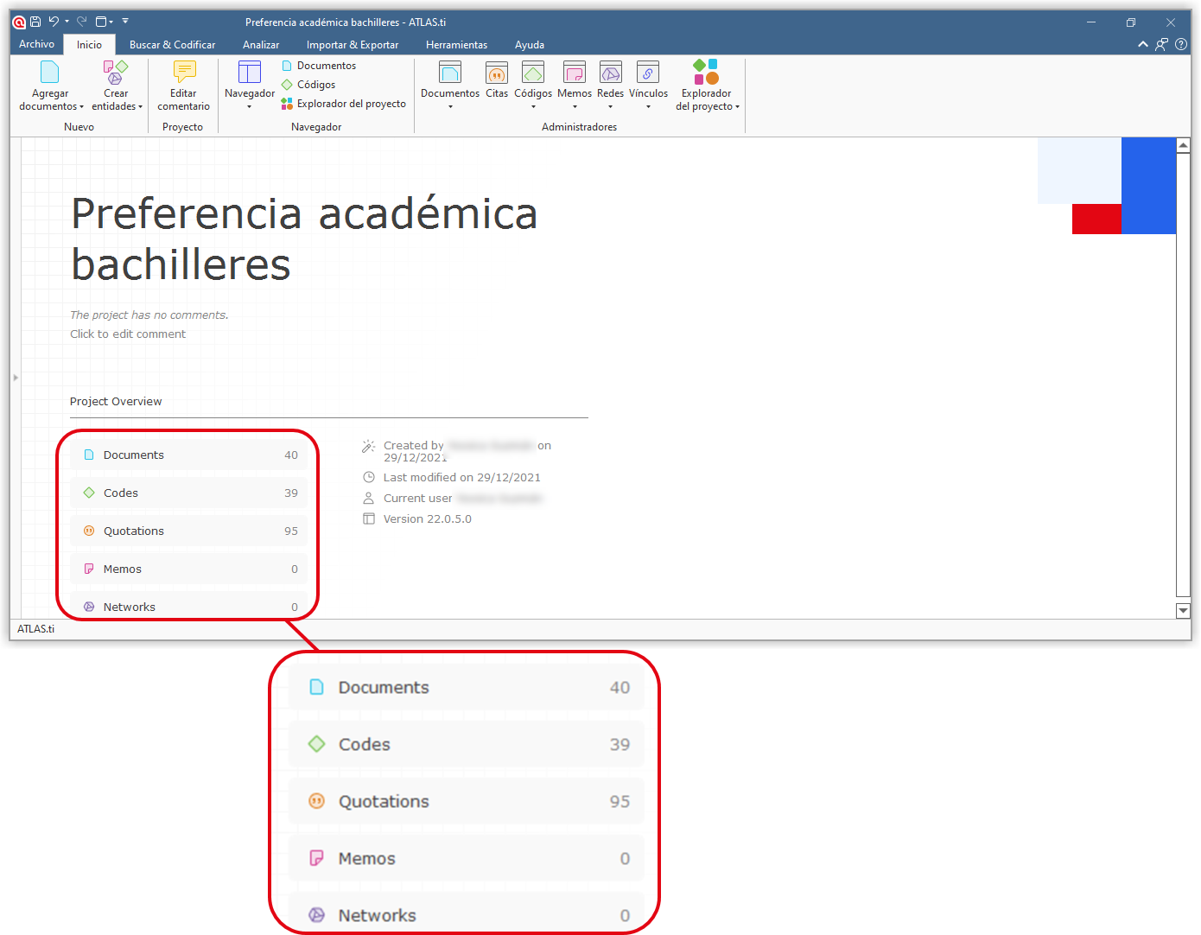The width and height of the screenshot is (1201, 935).
Task: Open the Archivo menu
Action: 36,44
